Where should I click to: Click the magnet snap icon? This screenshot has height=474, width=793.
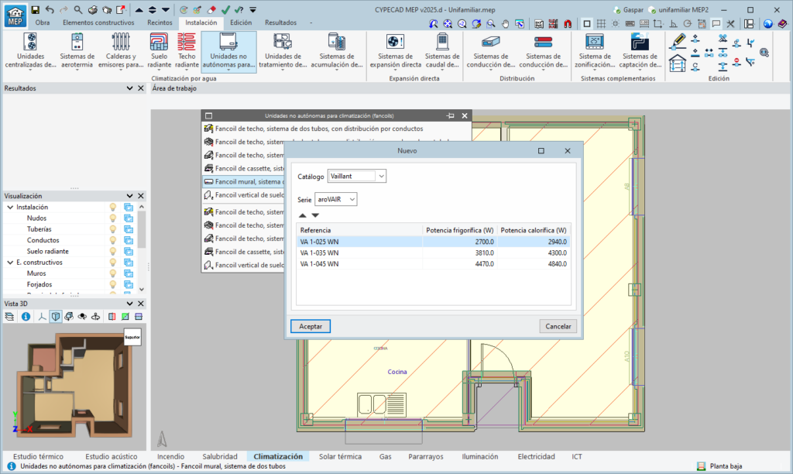coord(567,23)
